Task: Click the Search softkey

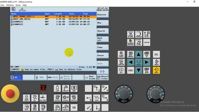Action: tap(103, 31)
